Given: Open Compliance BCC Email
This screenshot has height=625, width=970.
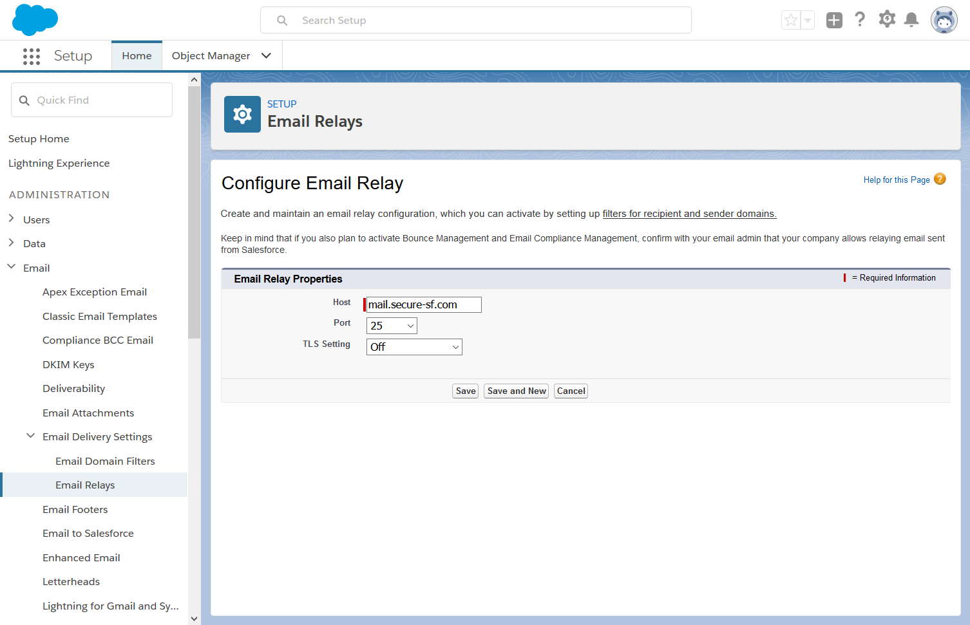Looking at the screenshot, I should (98, 340).
